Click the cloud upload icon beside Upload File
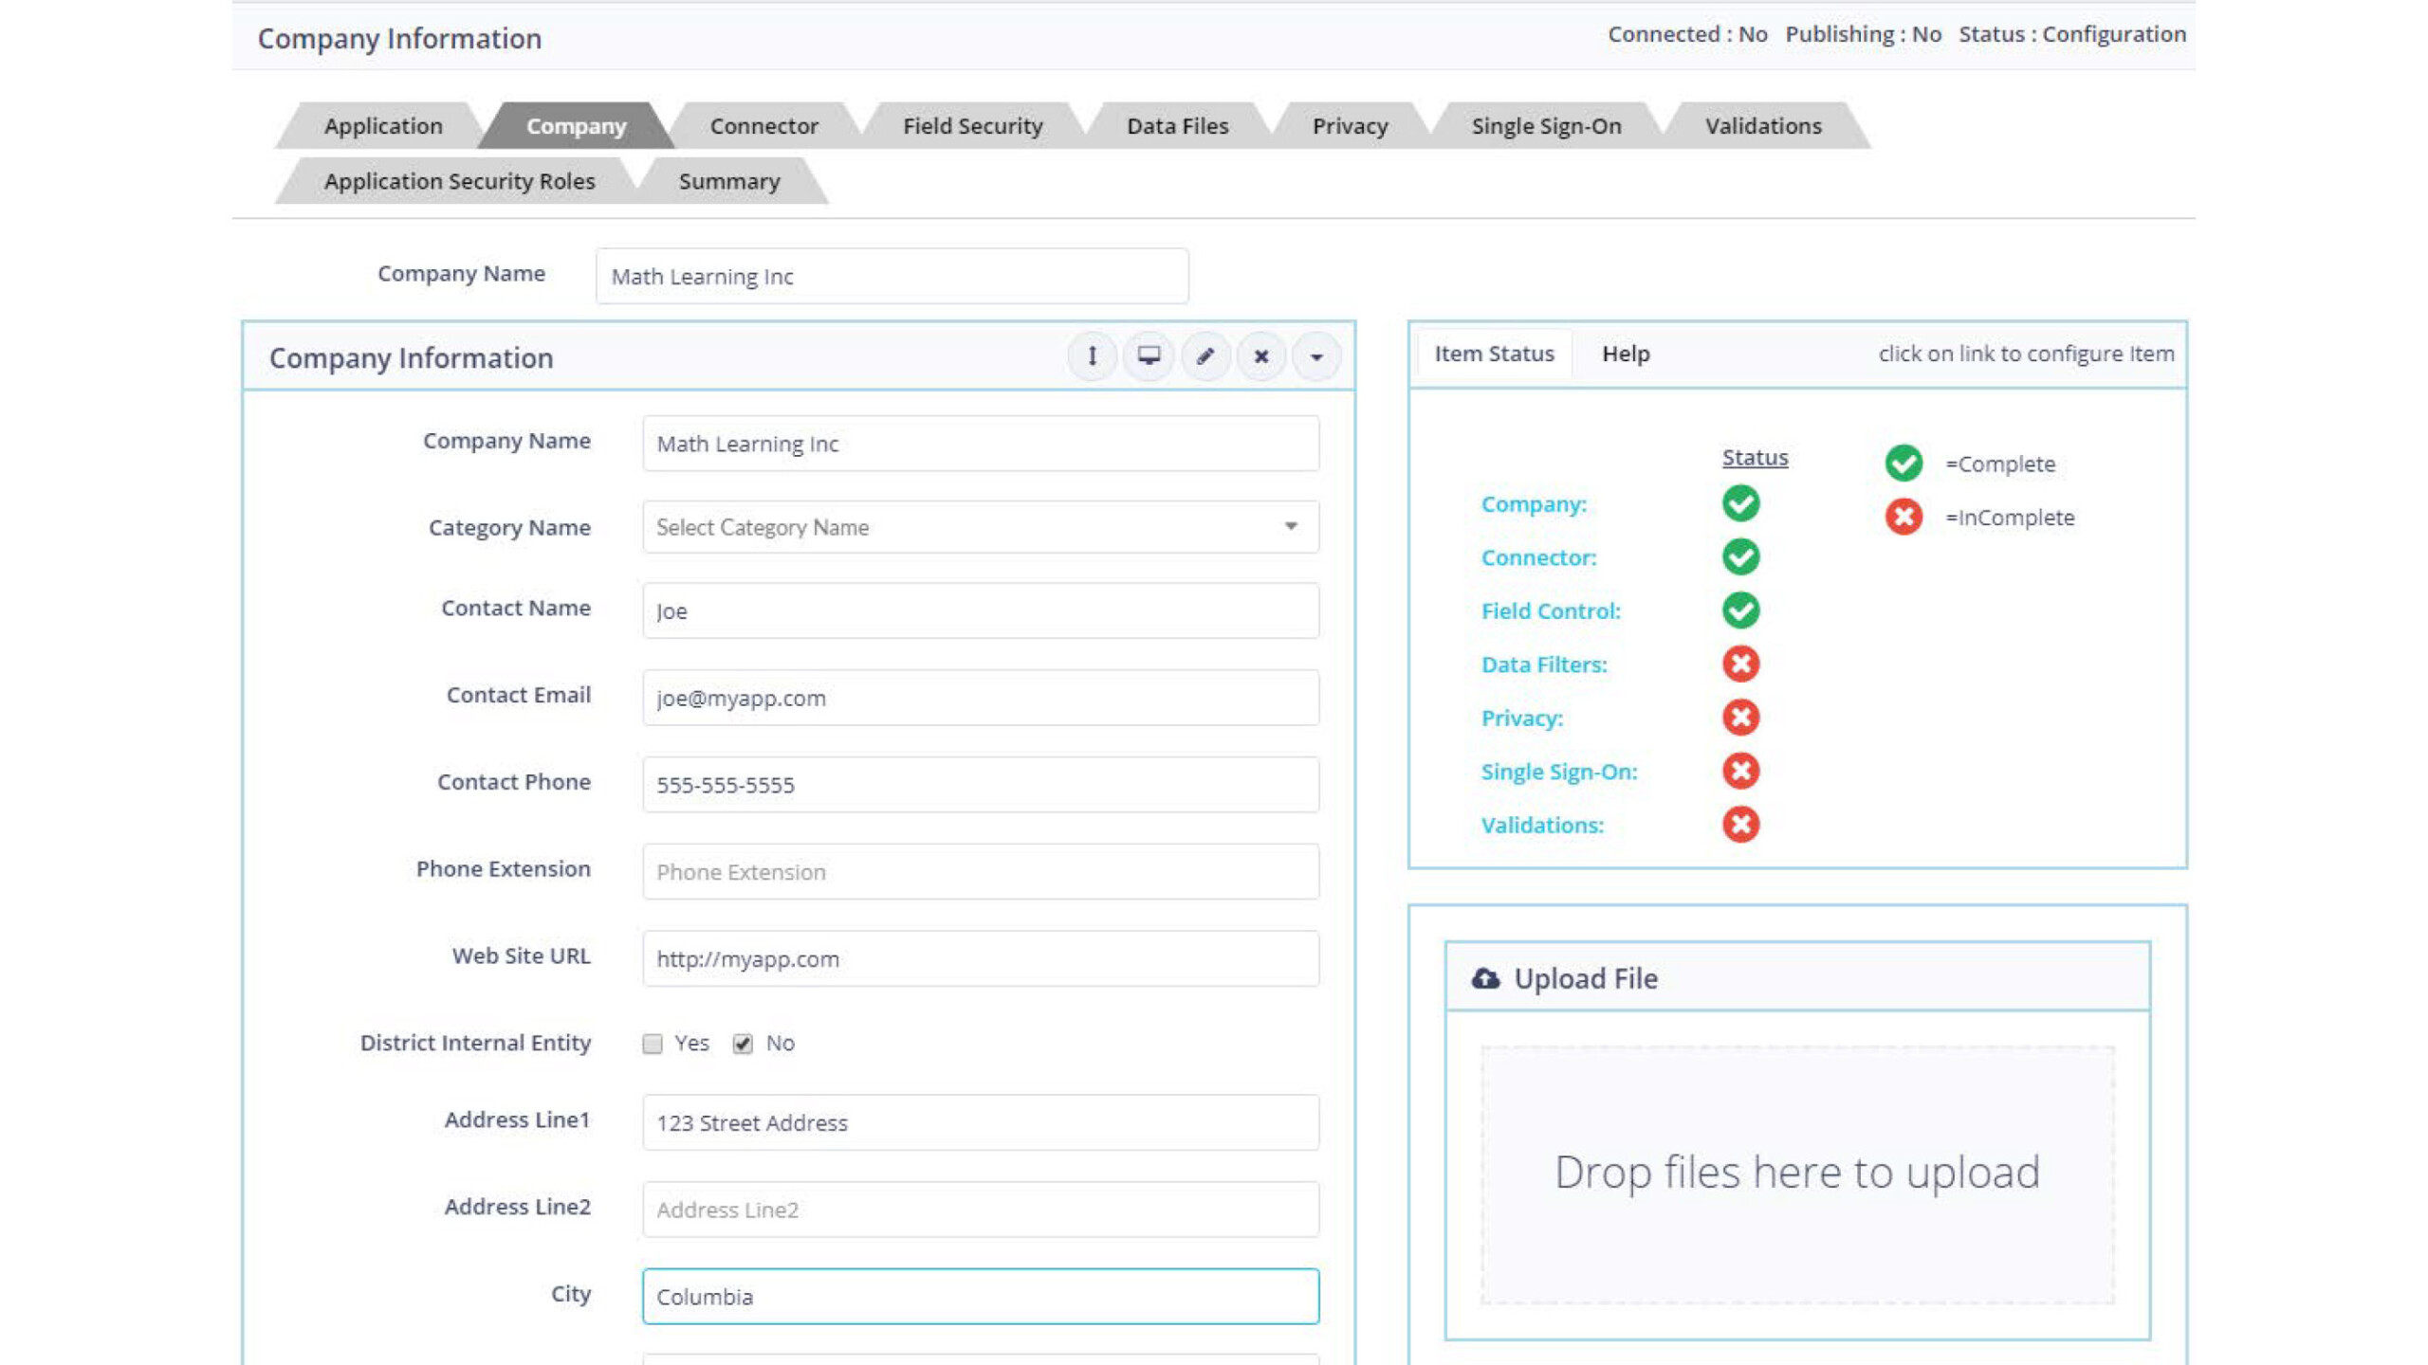Image resolution: width=2428 pixels, height=1365 pixels. (1485, 978)
